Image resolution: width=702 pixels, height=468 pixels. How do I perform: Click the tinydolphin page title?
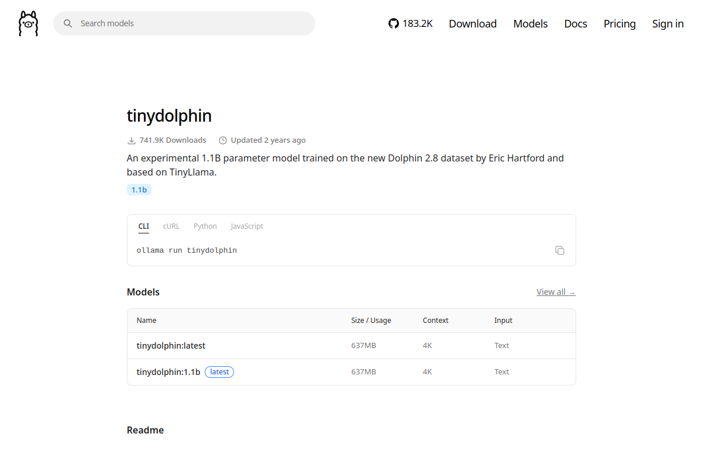169,116
